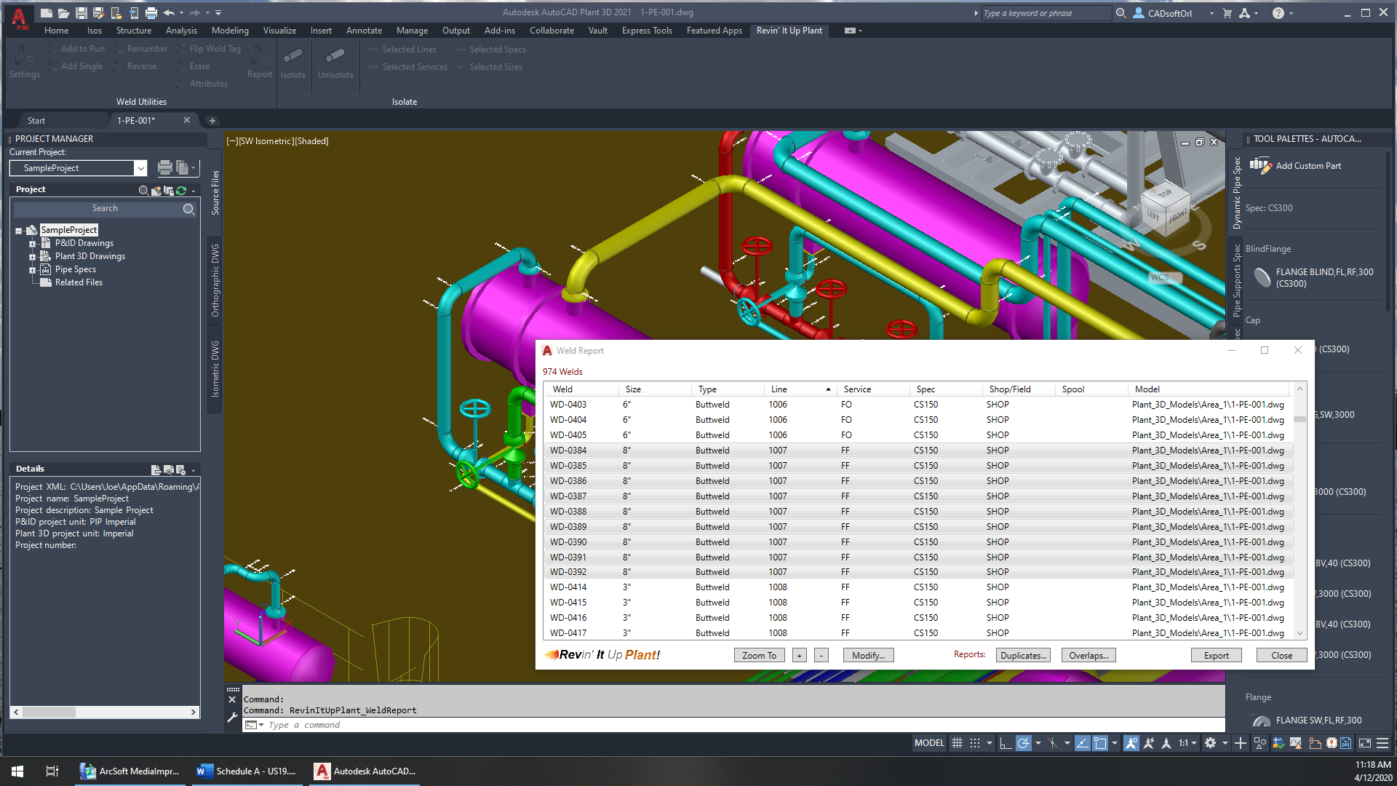Click the Plot printer icon
Viewport: 1397px width, 786px height.
point(151,13)
